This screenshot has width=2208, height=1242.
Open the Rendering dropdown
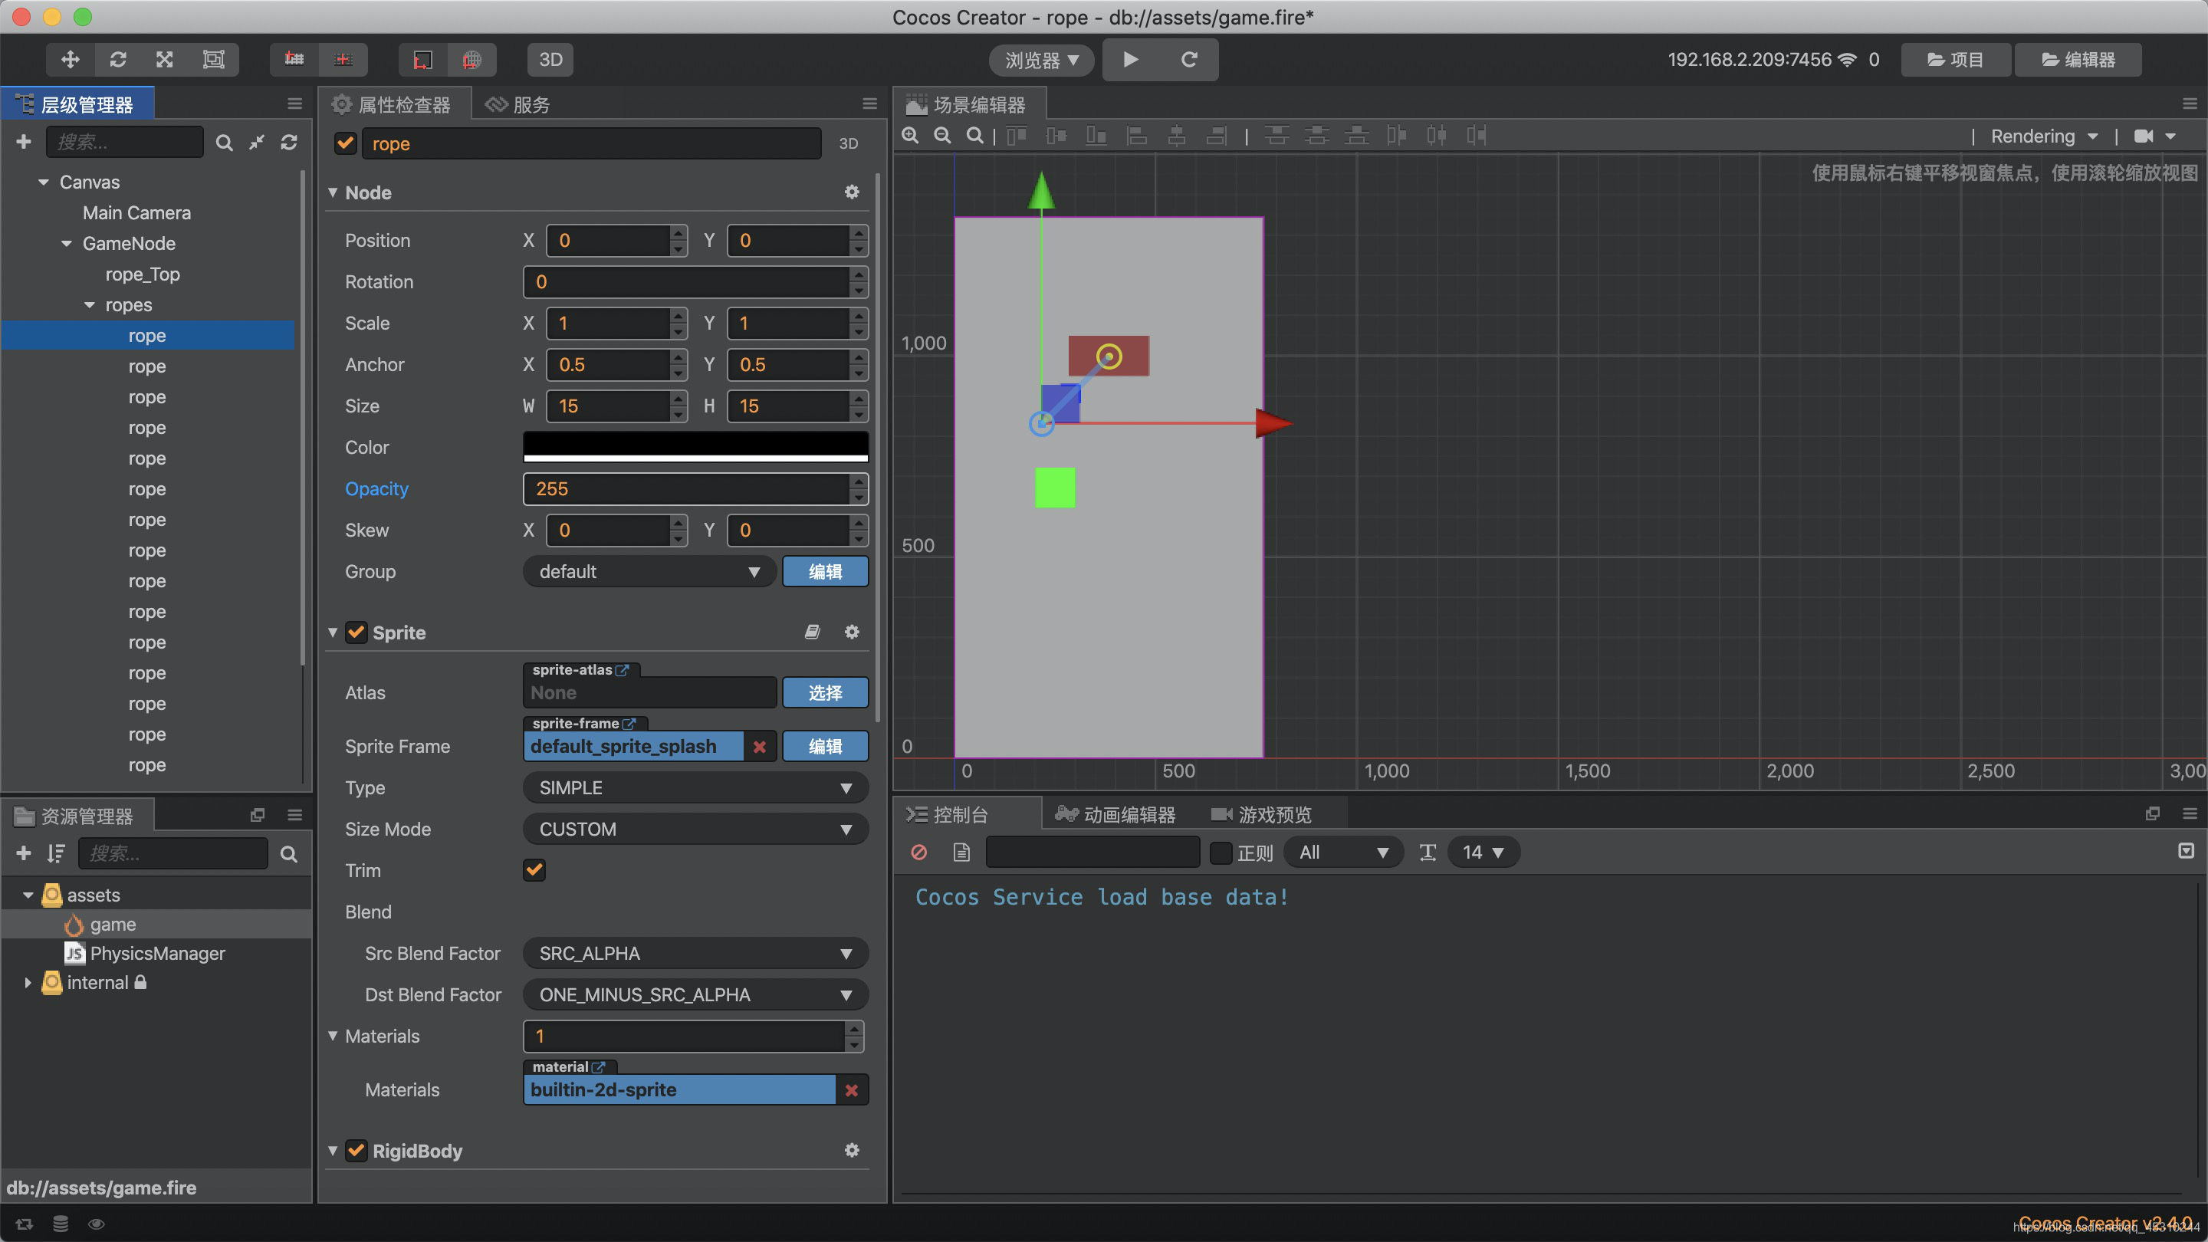pyautogui.click(x=2043, y=136)
